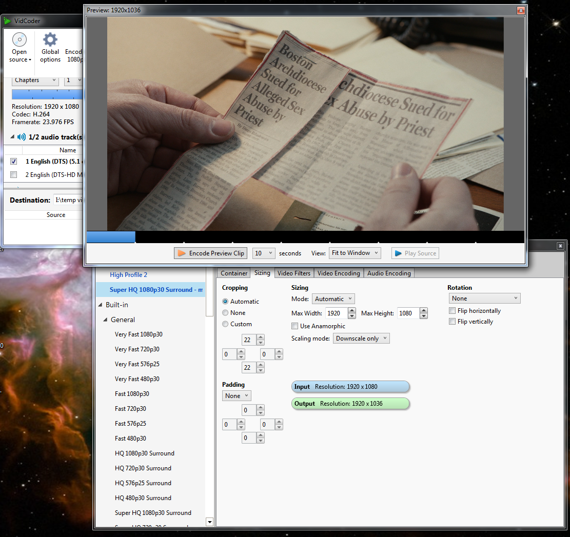570x537 pixels.
Task: Open the Chapters range dropdown
Action: 35,80
